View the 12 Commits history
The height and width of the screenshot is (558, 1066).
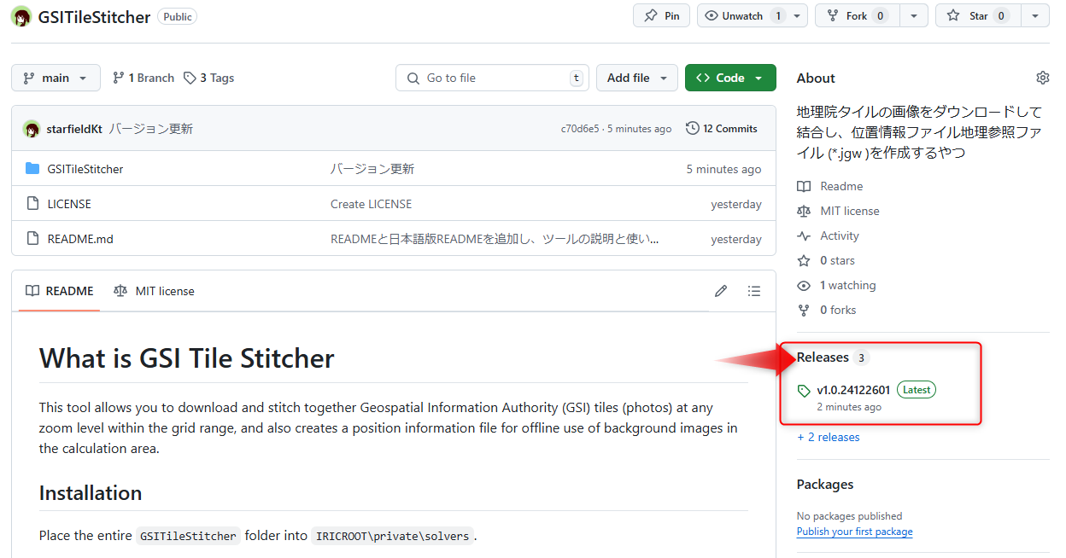pos(722,129)
